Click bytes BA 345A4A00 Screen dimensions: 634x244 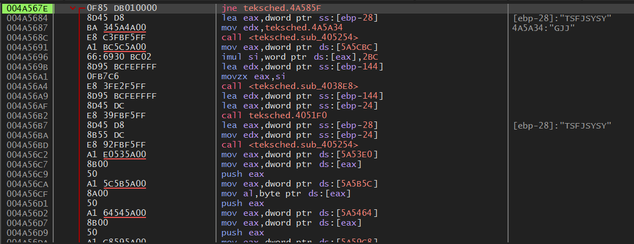click(x=117, y=28)
